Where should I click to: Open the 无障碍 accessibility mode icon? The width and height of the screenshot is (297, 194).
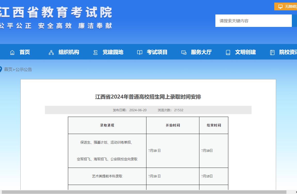[280, 6]
